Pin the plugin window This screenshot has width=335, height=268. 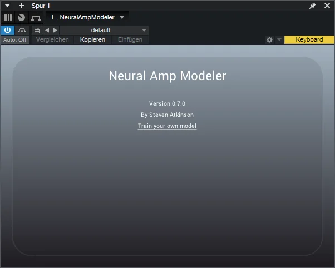(312, 6)
